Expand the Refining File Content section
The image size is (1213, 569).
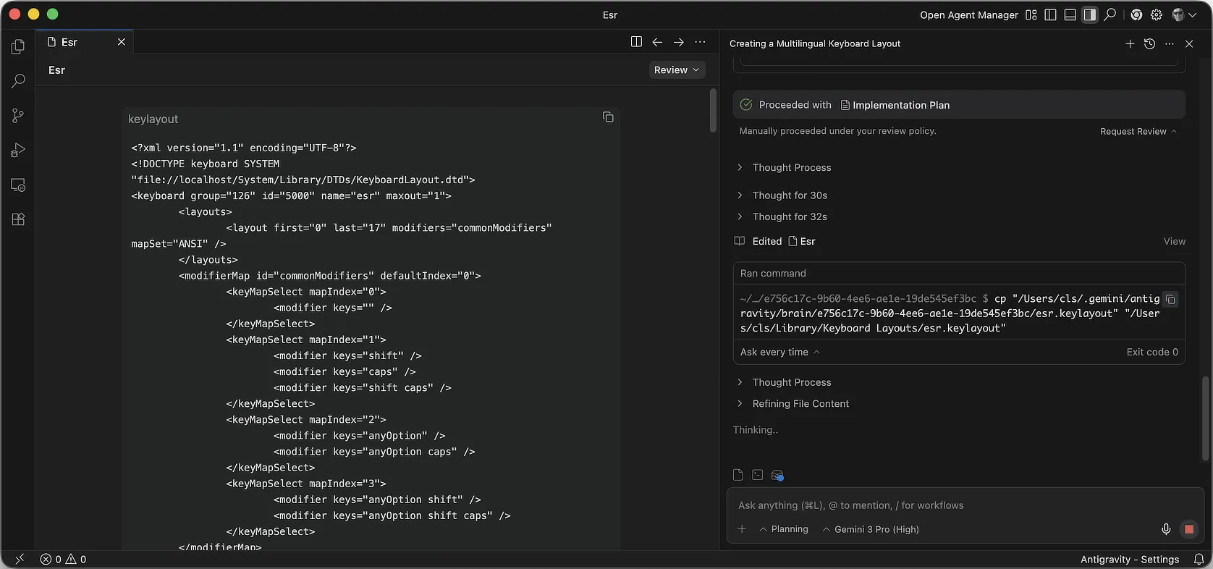[x=800, y=404]
